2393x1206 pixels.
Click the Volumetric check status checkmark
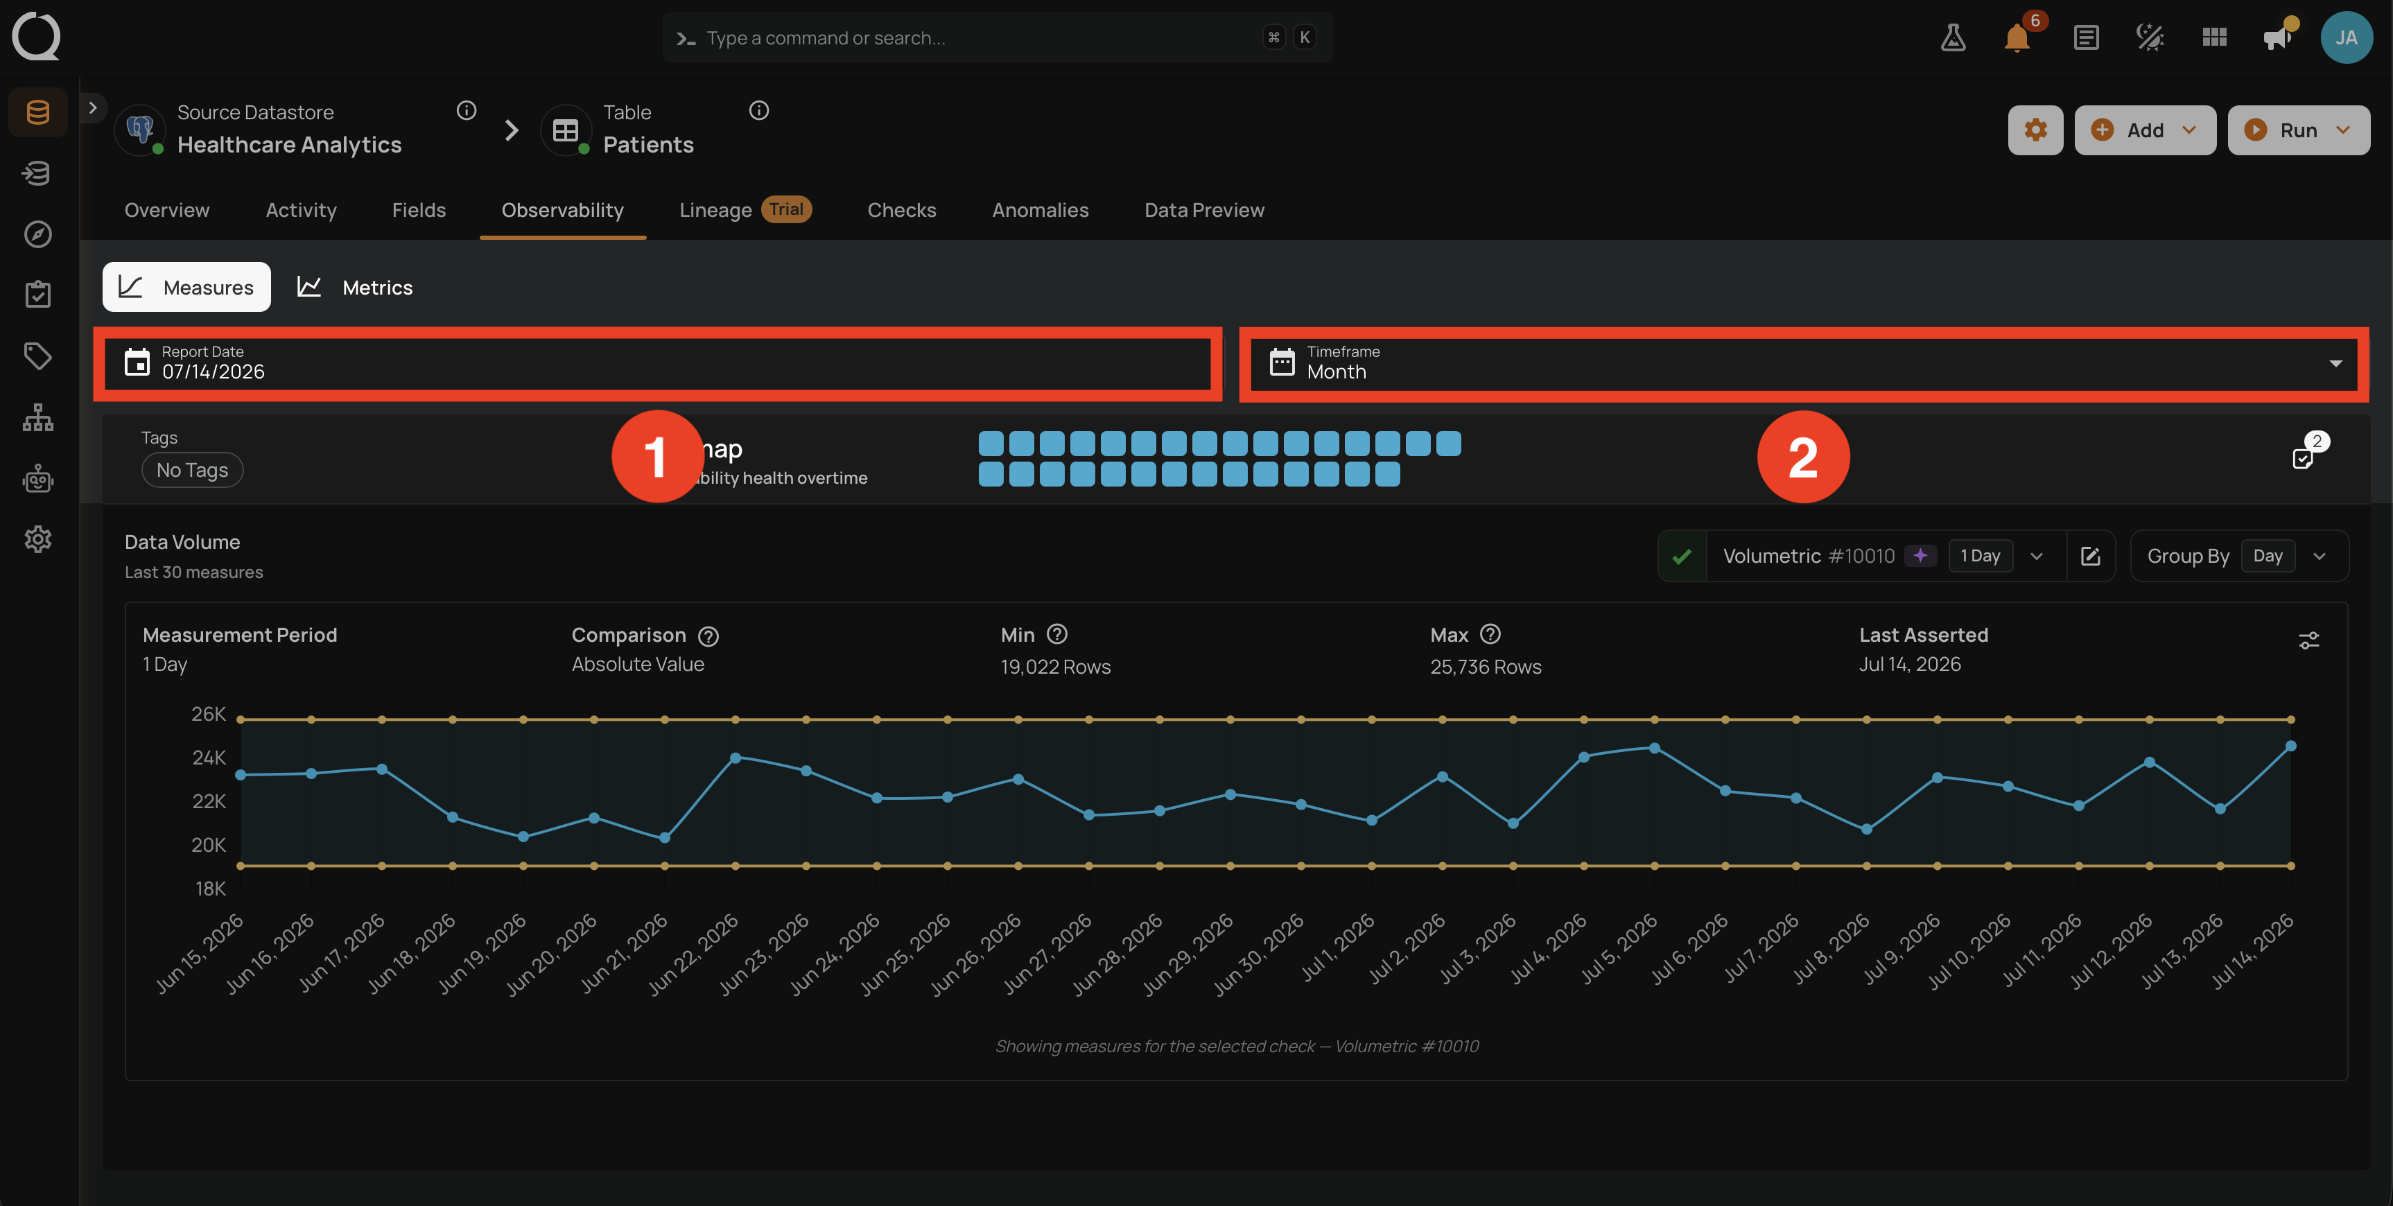click(x=1682, y=557)
